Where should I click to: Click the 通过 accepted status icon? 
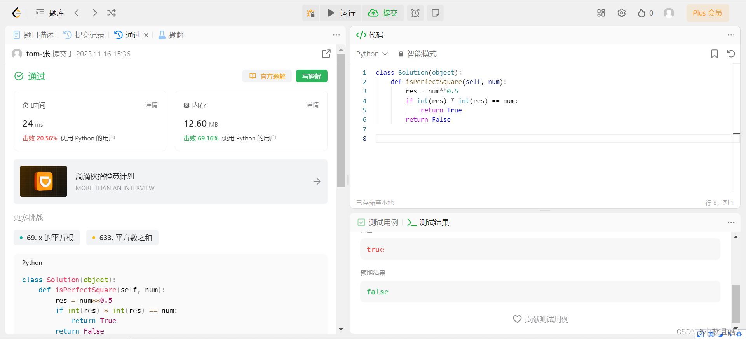(x=19, y=76)
